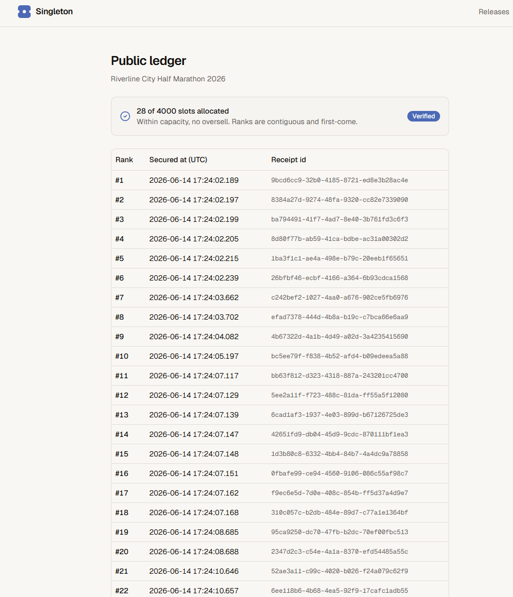Click timestamp 17:24:03.662 in row #7

pyautogui.click(x=194, y=297)
